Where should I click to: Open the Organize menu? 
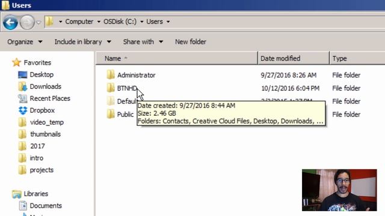pyautogui.click(x=25, y=42)
